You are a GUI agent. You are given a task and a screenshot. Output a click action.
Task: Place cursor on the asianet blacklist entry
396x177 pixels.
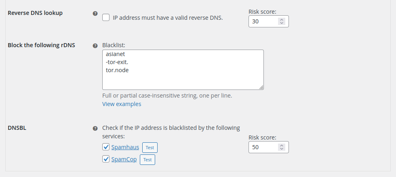[x=116, y=54]
